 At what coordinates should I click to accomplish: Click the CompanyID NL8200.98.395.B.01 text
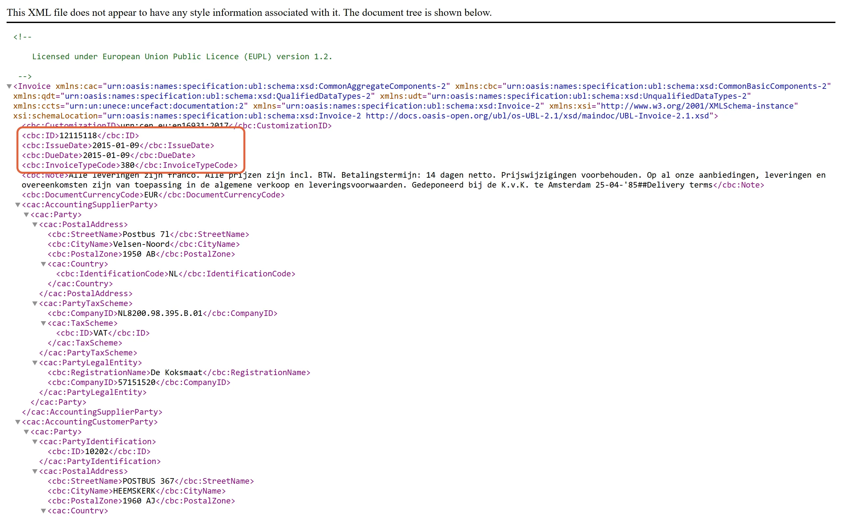coord(160,314)
